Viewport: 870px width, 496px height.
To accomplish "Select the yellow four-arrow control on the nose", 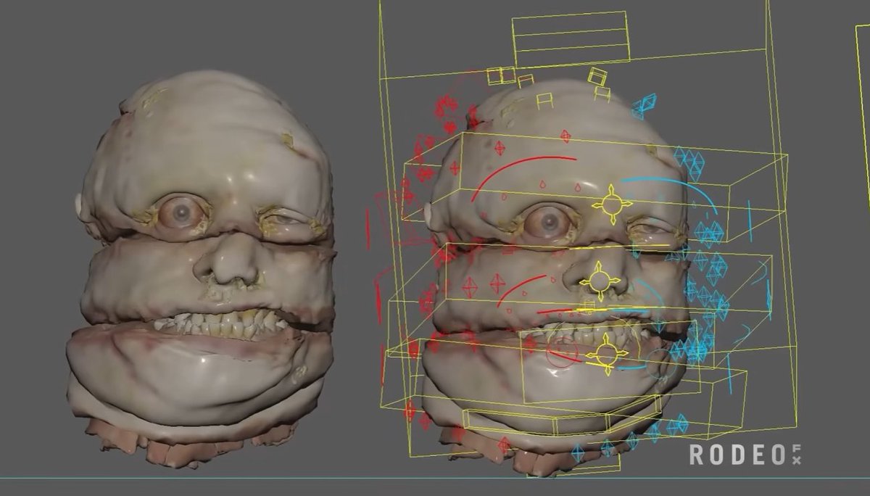I will [x=600, y=281].
